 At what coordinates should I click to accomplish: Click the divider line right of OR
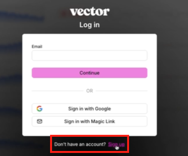121,91
